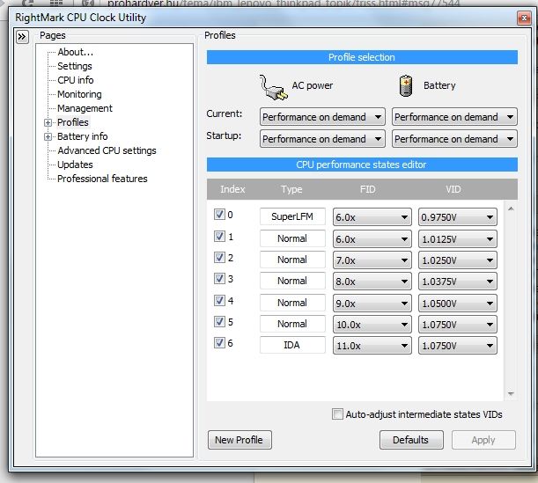Image resolution: width=538 pixels, height=483 pixels.
Task: Click the Index column header
Action: point(232,189)
